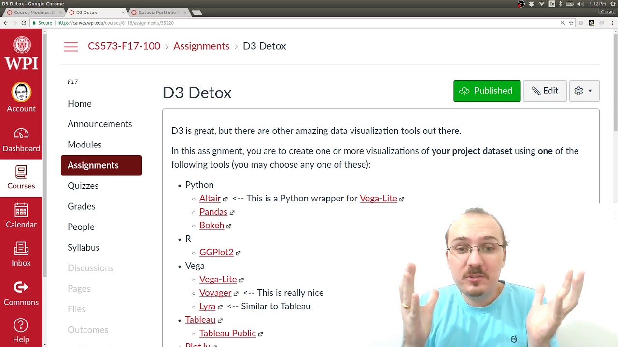Open the Altair link
The height and width of the screenshot is (347, 618).
210,199
